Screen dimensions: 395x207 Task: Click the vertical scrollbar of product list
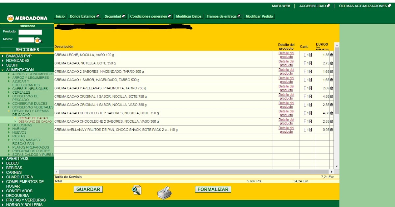[x=337, y=80]
